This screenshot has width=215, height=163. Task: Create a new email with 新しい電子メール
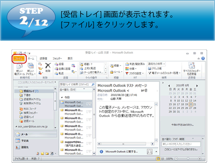20,69
